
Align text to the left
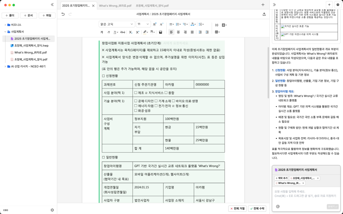[171, 32]
